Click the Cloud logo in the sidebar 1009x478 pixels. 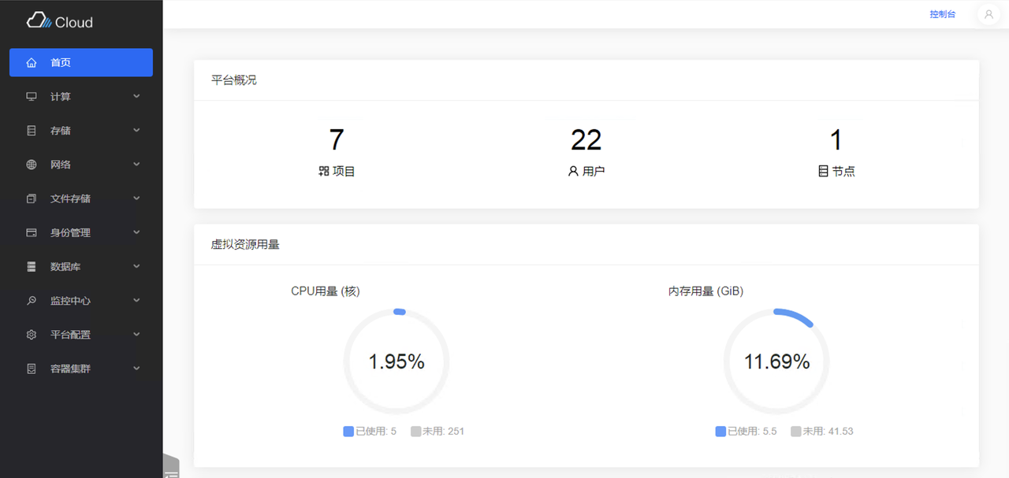point(59,21)
